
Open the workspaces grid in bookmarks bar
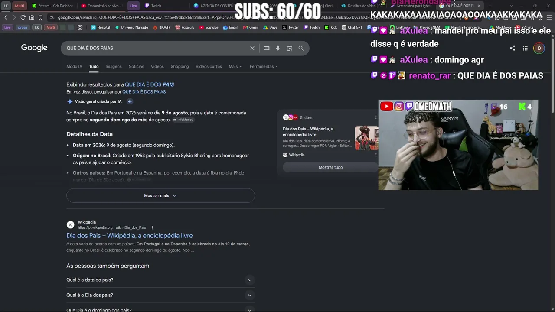point(80,27)
